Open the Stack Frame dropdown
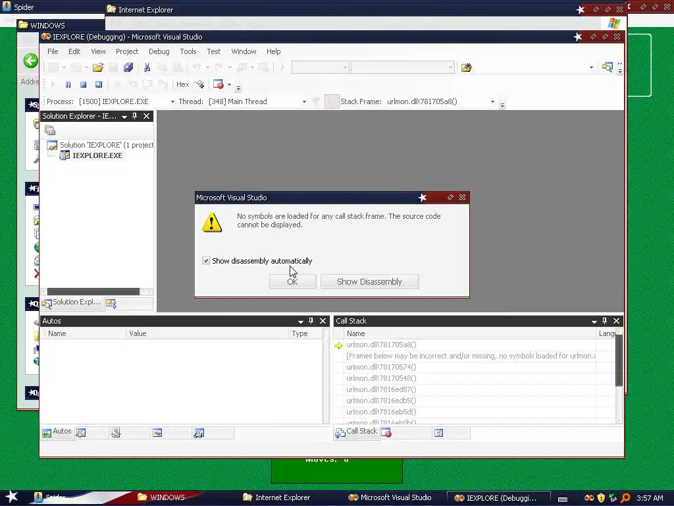 tap(492, 101)
